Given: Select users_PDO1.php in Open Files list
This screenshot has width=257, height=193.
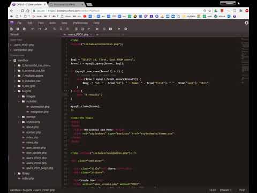Looking at the screenshot, I should [24, 45].
